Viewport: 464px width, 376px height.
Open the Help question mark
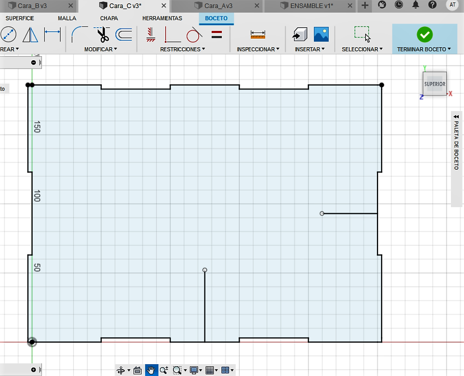(432, 5)
